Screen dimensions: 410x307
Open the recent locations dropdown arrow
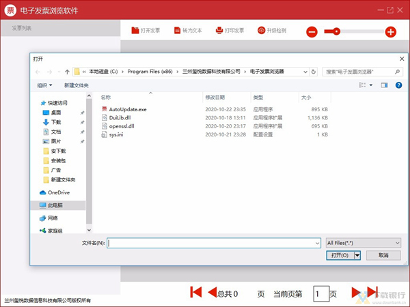(59, 72)
